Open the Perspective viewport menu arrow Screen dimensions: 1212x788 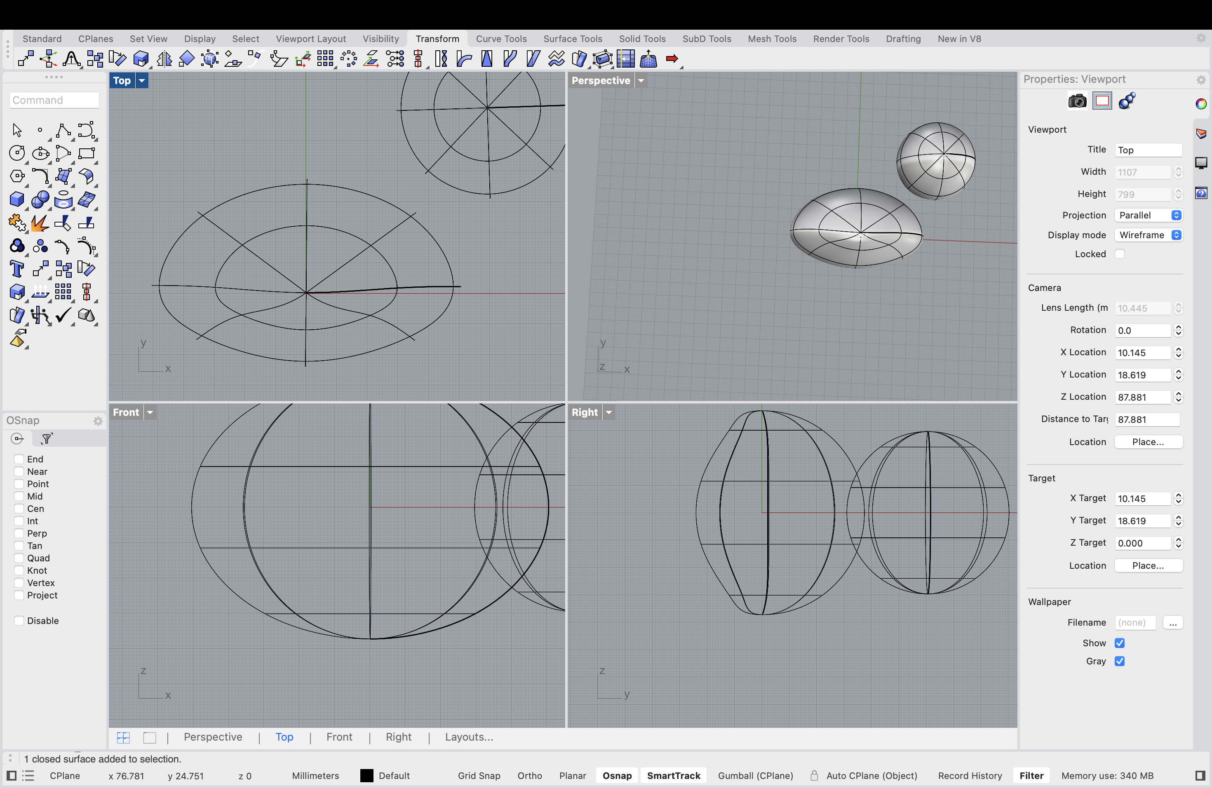point(641,80)
